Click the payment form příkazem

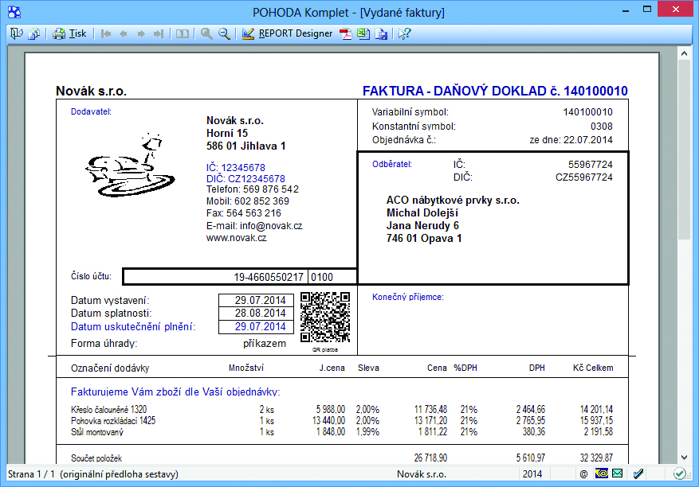coord(265,343)
